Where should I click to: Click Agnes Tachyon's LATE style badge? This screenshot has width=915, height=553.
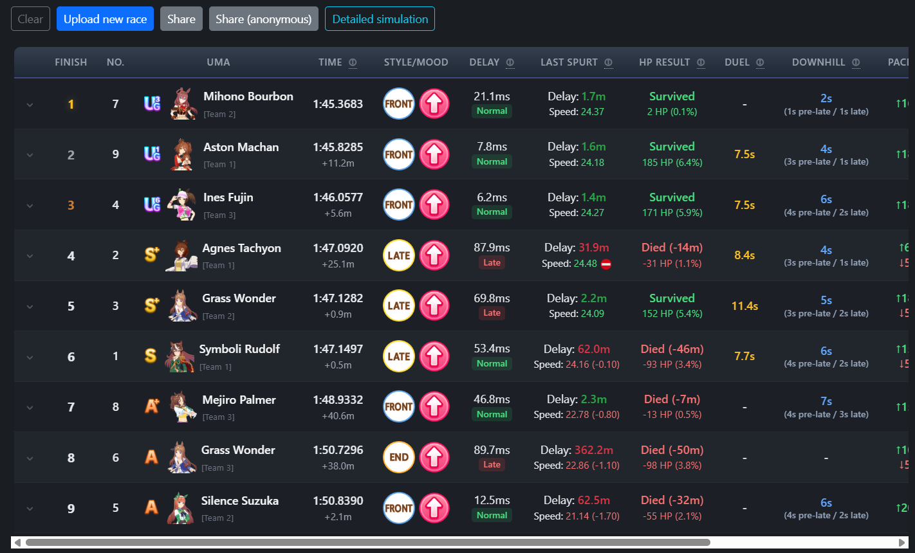click(399, 255)
